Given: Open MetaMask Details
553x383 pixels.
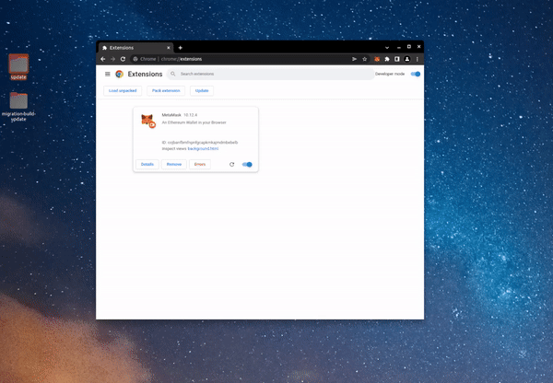Looking at the screenshot, I should pyautogui.click(x=147, y=164).
